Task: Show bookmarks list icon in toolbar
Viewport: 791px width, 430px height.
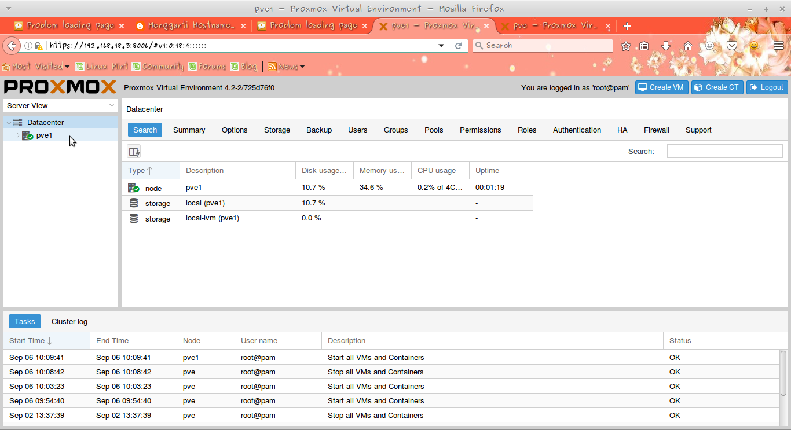Action: coord(644,46)
